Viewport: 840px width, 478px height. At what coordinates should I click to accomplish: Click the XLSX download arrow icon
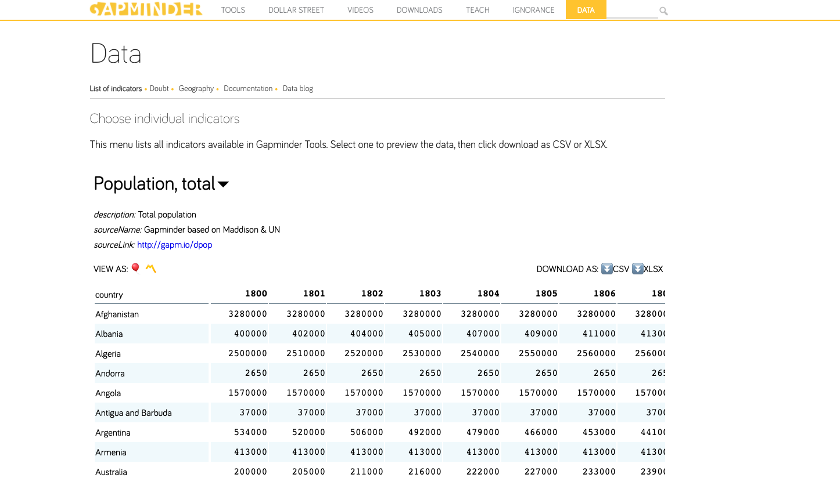click(638, 269)
